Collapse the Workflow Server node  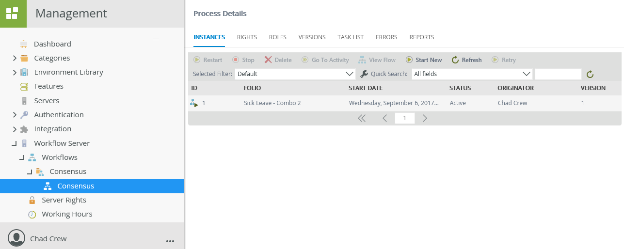pyautogui.click(x=14, y=144)
